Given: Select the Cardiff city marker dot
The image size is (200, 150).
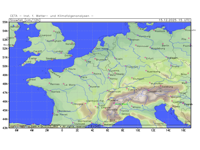Looking at the screenshot, I should 38,53.
